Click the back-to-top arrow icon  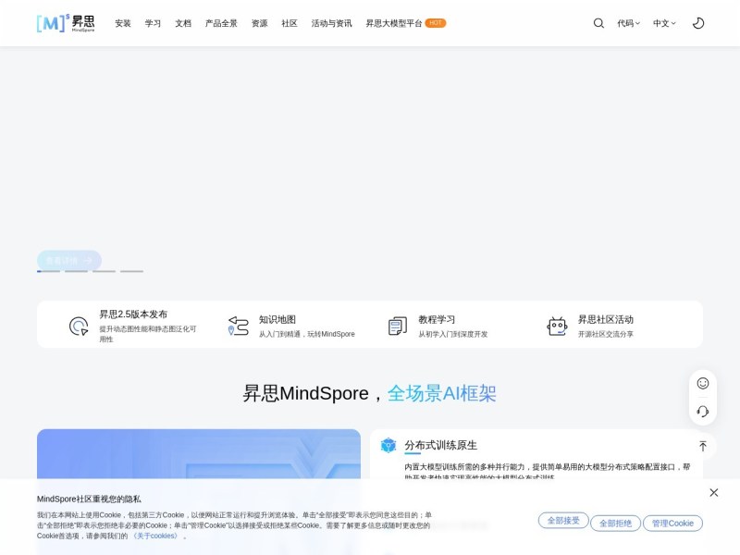click(x=703, y=446)
